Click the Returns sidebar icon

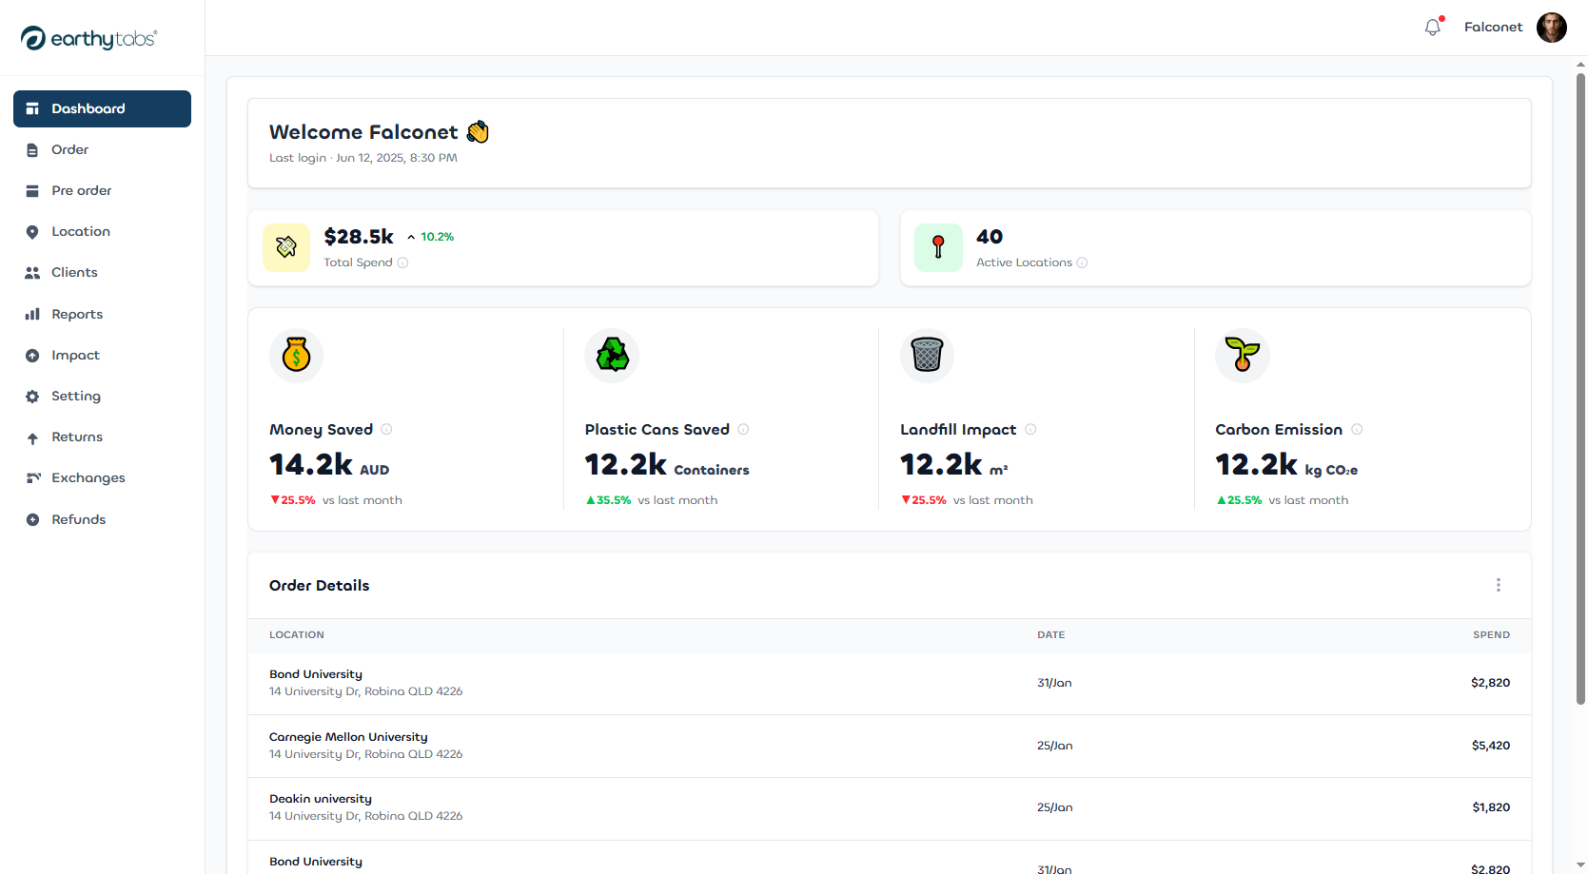click(31, 437)
